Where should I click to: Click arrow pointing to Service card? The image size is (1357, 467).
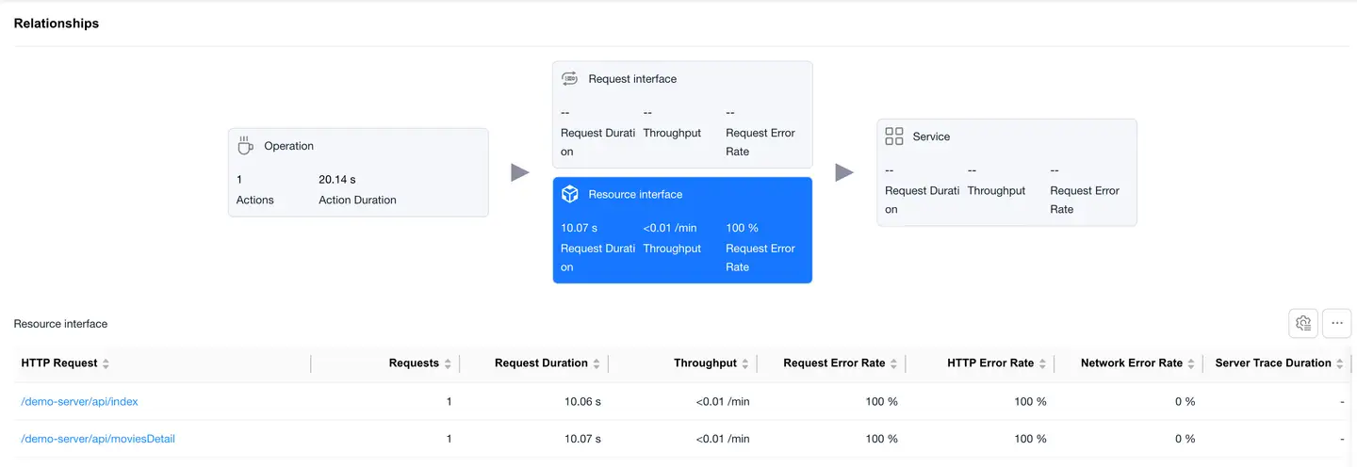844,172
